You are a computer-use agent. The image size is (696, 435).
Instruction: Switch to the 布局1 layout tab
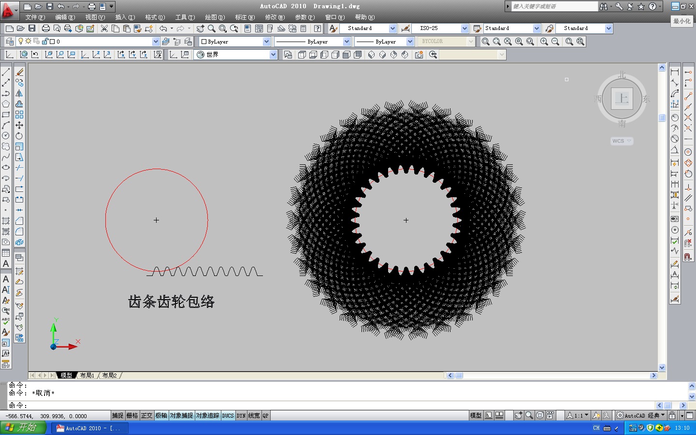[x=87, y=376]
